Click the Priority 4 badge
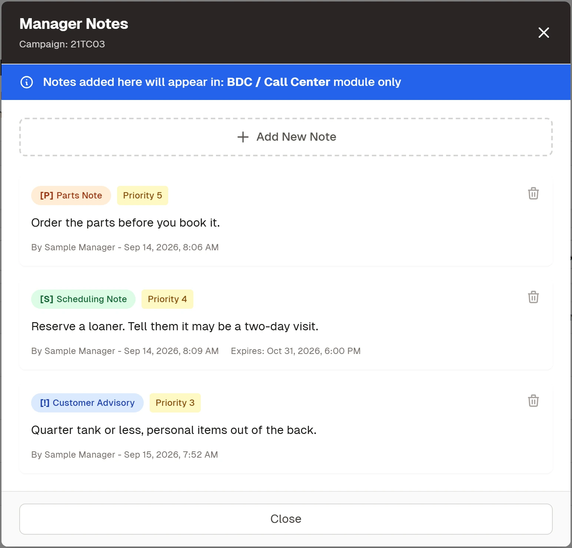Viewport: 572px width, 548px height. coord(167,299)
